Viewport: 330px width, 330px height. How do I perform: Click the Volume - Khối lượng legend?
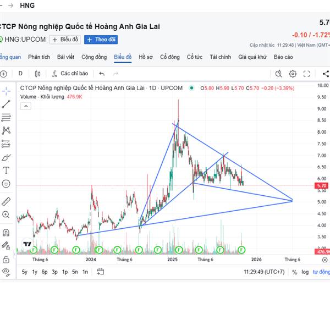coord(42,97)
